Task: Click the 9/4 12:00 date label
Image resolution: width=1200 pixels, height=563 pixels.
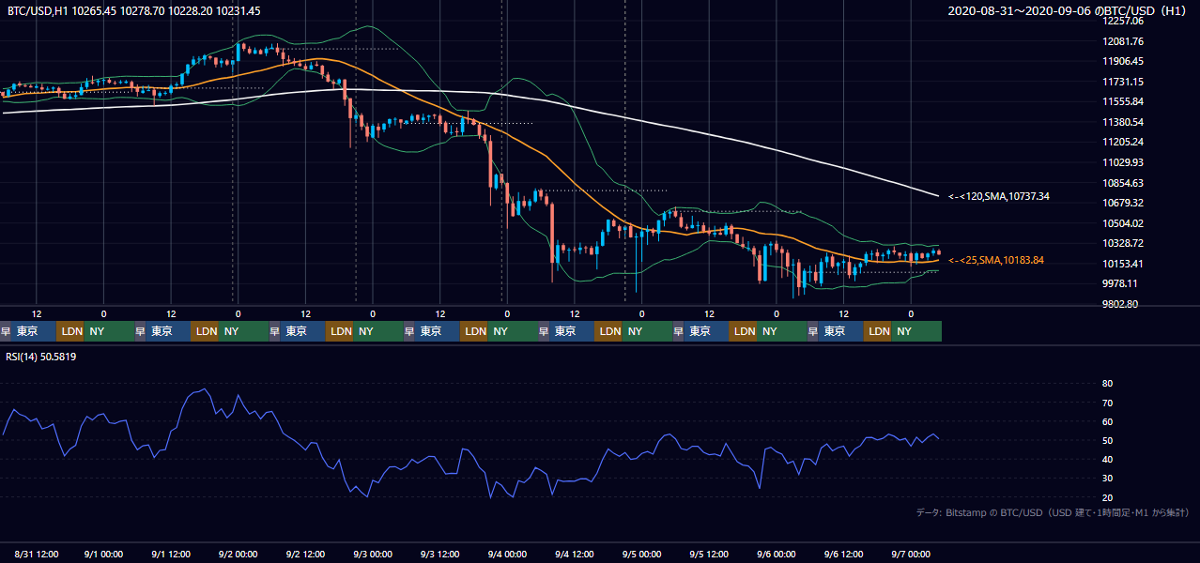Action: pyautogui.click(x=574, y=555)
